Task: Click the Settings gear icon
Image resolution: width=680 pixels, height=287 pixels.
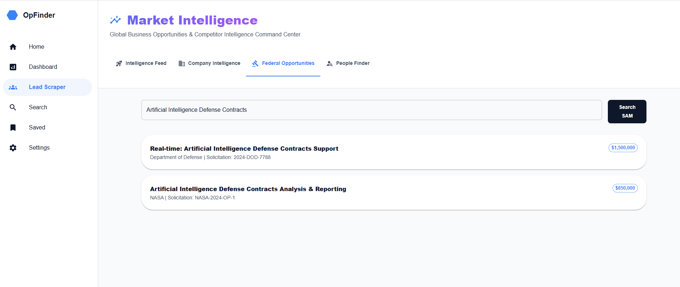Action: point(13,148)
